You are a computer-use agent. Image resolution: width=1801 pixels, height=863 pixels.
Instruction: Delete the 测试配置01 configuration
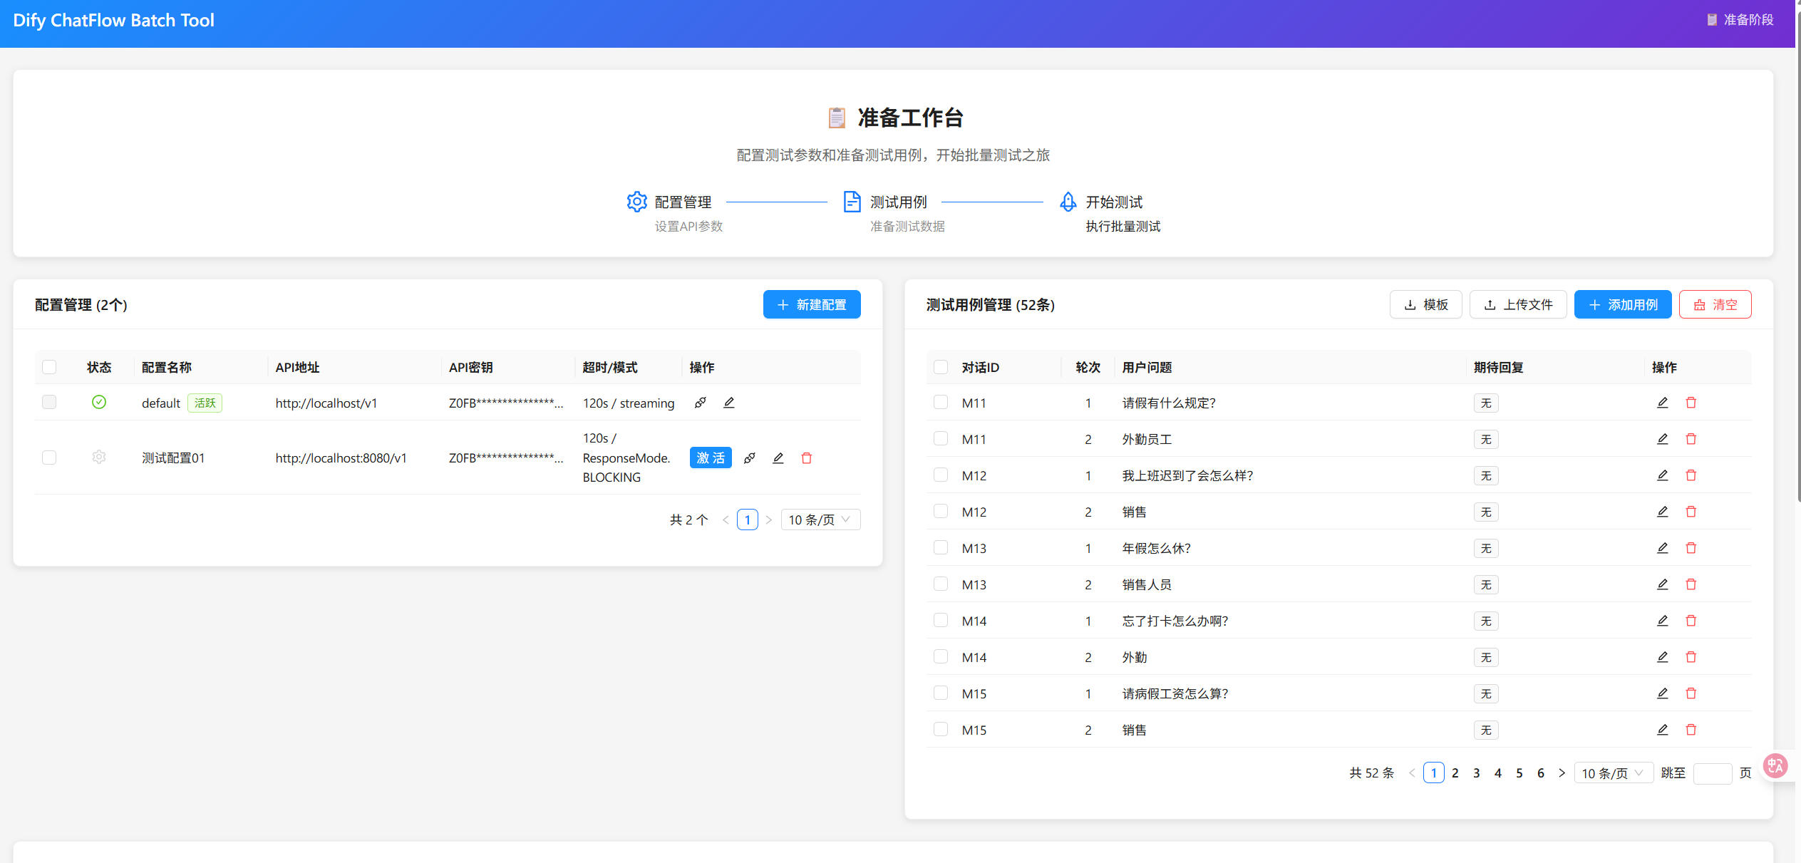[806, 458]
